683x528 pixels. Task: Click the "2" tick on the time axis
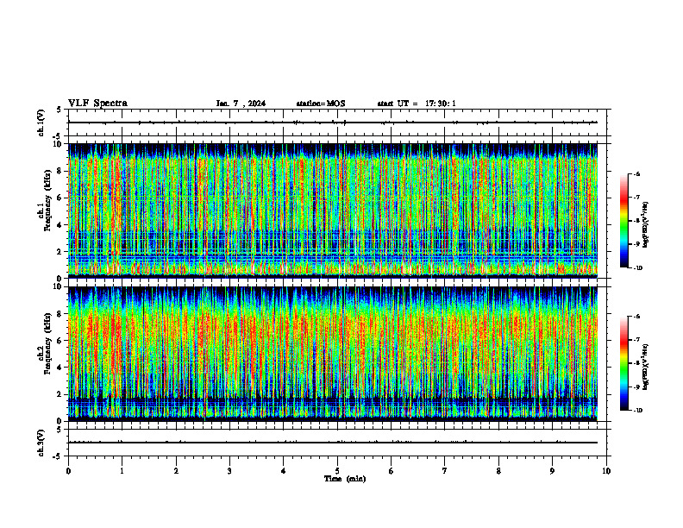pos(176,471)
